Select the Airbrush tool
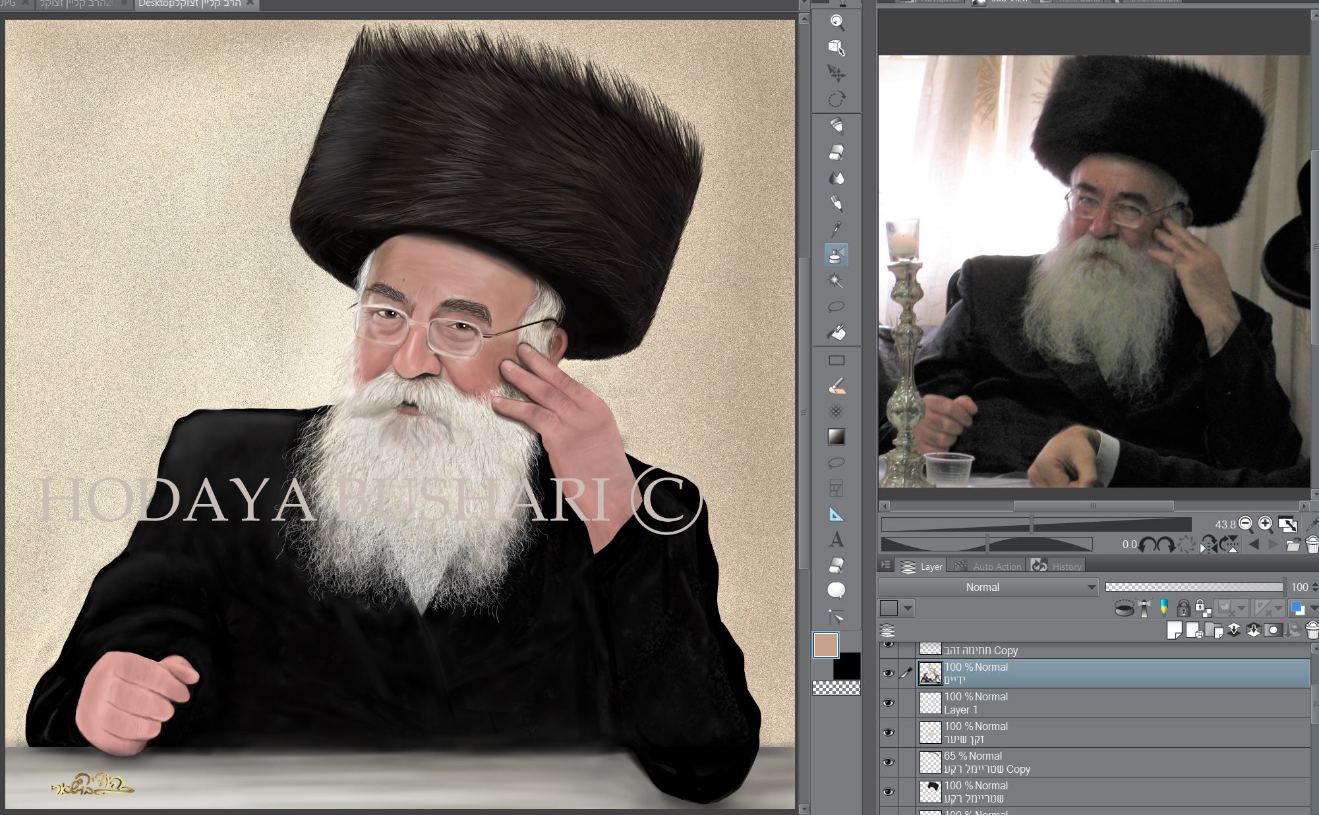The image size is (1319, 815). click(x=837, y=256)
